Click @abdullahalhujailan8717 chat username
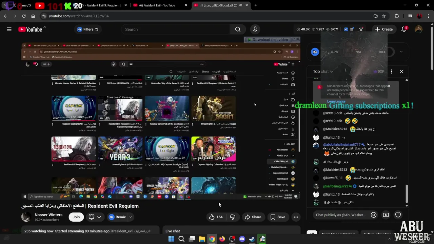434x244 pixels. [342, 145]
